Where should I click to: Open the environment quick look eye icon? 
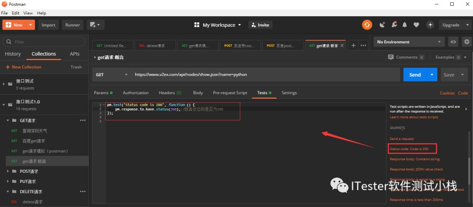pyautogui.click(x=453, y=42)
